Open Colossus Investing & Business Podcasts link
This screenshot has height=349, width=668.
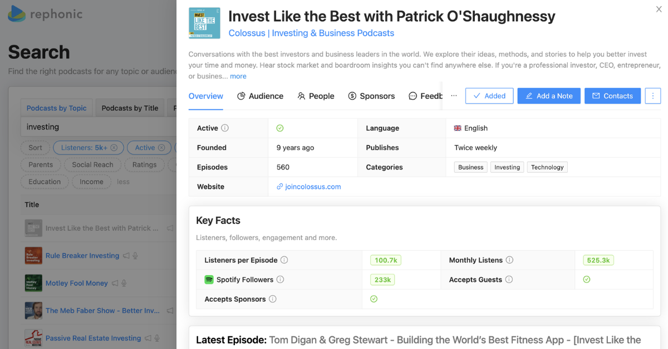(311, 33)
